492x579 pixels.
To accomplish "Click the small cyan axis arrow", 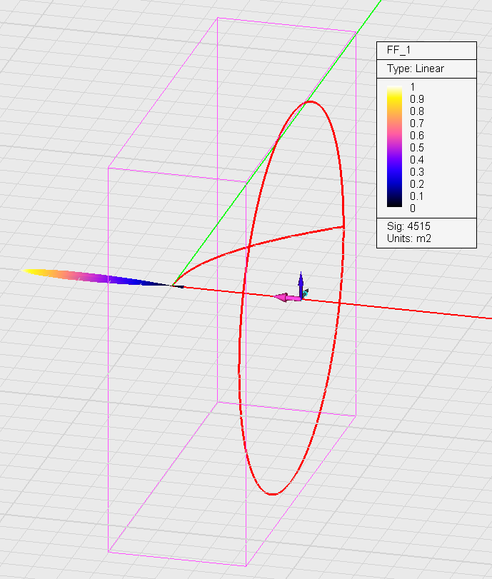I will coord(306,292).
